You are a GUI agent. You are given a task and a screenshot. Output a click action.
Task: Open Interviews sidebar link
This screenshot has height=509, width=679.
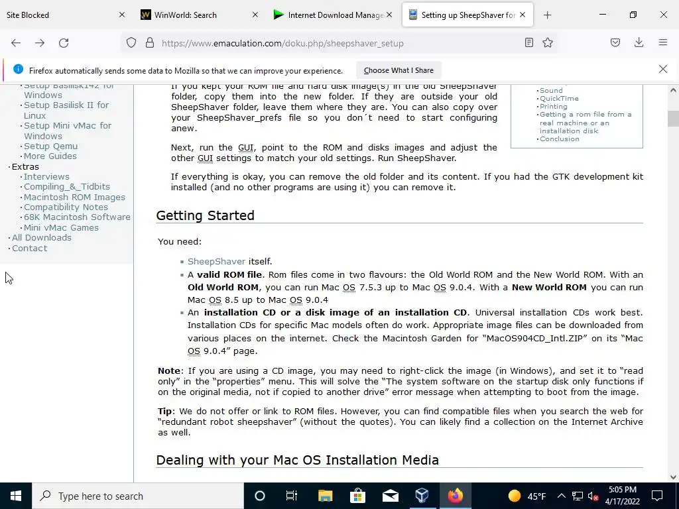(x=46, y=176)
